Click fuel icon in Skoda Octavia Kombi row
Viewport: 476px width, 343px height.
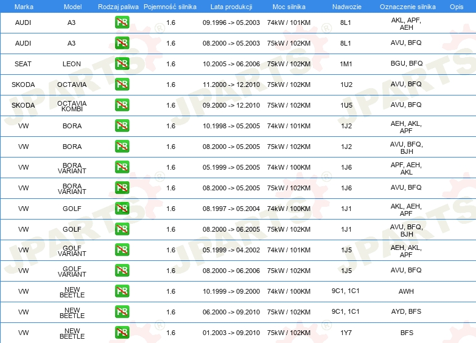point(122,105)
